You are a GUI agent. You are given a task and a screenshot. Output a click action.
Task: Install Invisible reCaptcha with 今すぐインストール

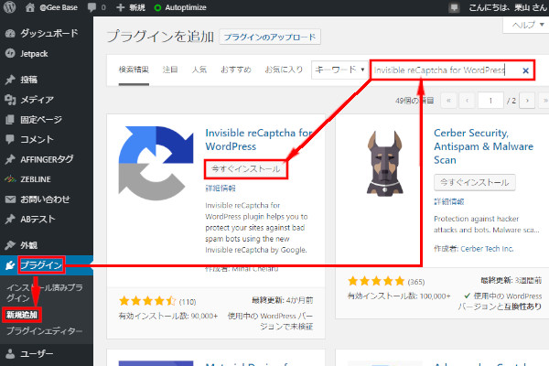pyautogui.click(x=245, y=168)
